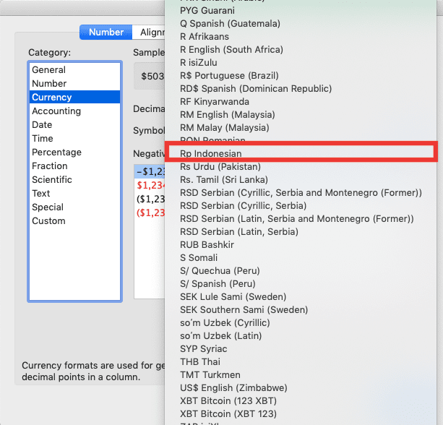Choose RSD Serbian (Cyrillic, Serbia and Montenegro (Former))
This screenshot has height=425, width=443.
301,192
